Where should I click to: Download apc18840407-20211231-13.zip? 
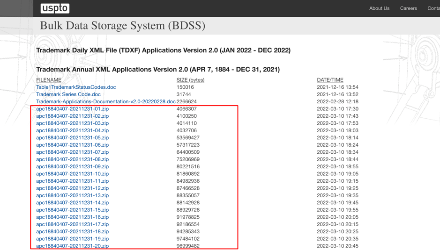pyautogui.click(x=73, y=195)
